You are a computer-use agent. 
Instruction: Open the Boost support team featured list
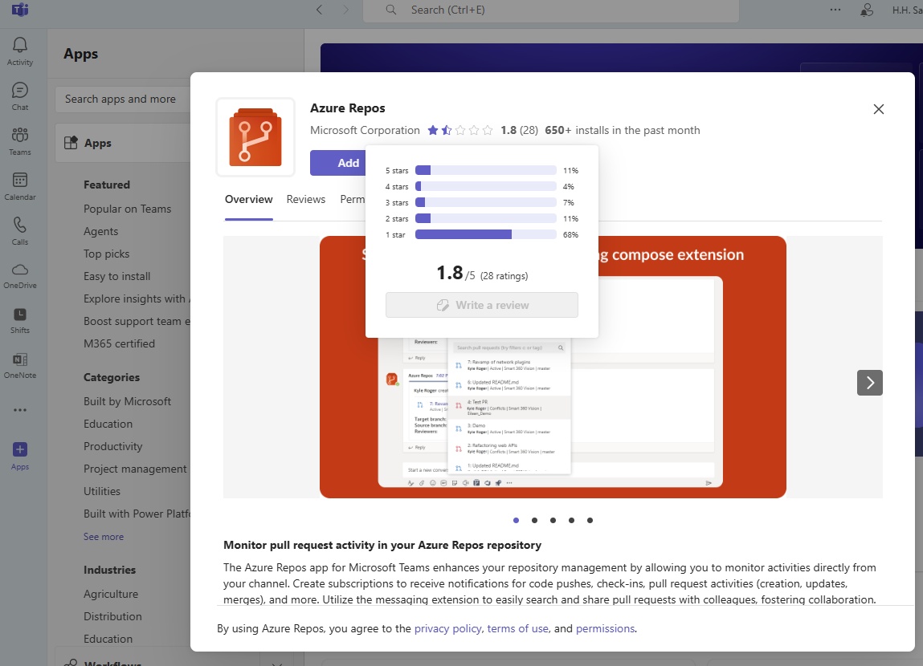coord(137,322)
